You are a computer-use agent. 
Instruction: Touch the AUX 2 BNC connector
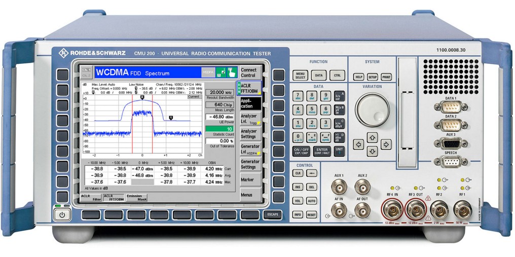[x=362, y=187]
